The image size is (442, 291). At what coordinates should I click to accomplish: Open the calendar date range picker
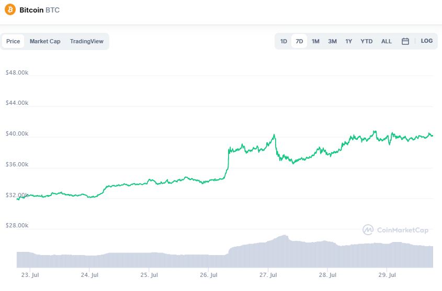pyautogui.click(x=405, y=41)
